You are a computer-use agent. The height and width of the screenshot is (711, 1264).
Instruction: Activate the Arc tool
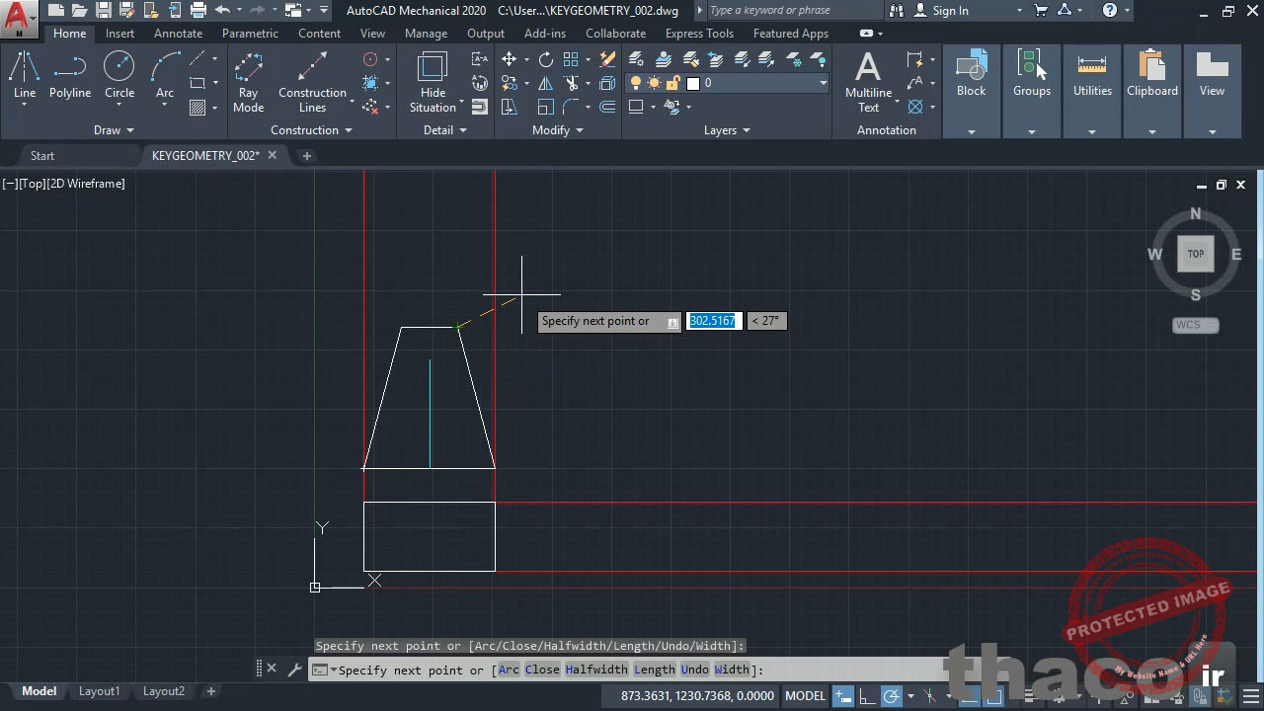165,76
